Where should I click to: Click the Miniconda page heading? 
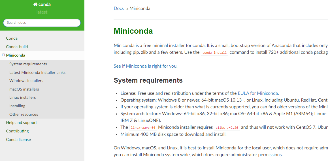[x=133, y=31]
